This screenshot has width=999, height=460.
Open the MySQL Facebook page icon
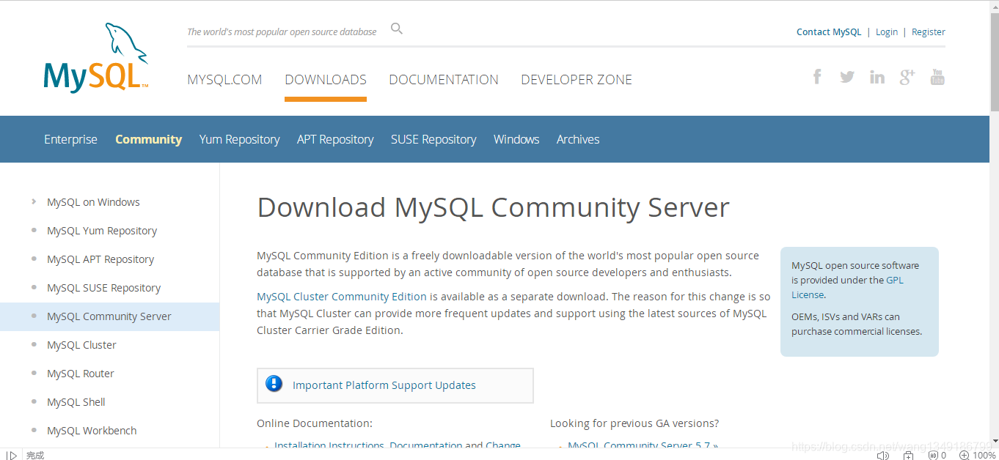[x=817, y=76]
